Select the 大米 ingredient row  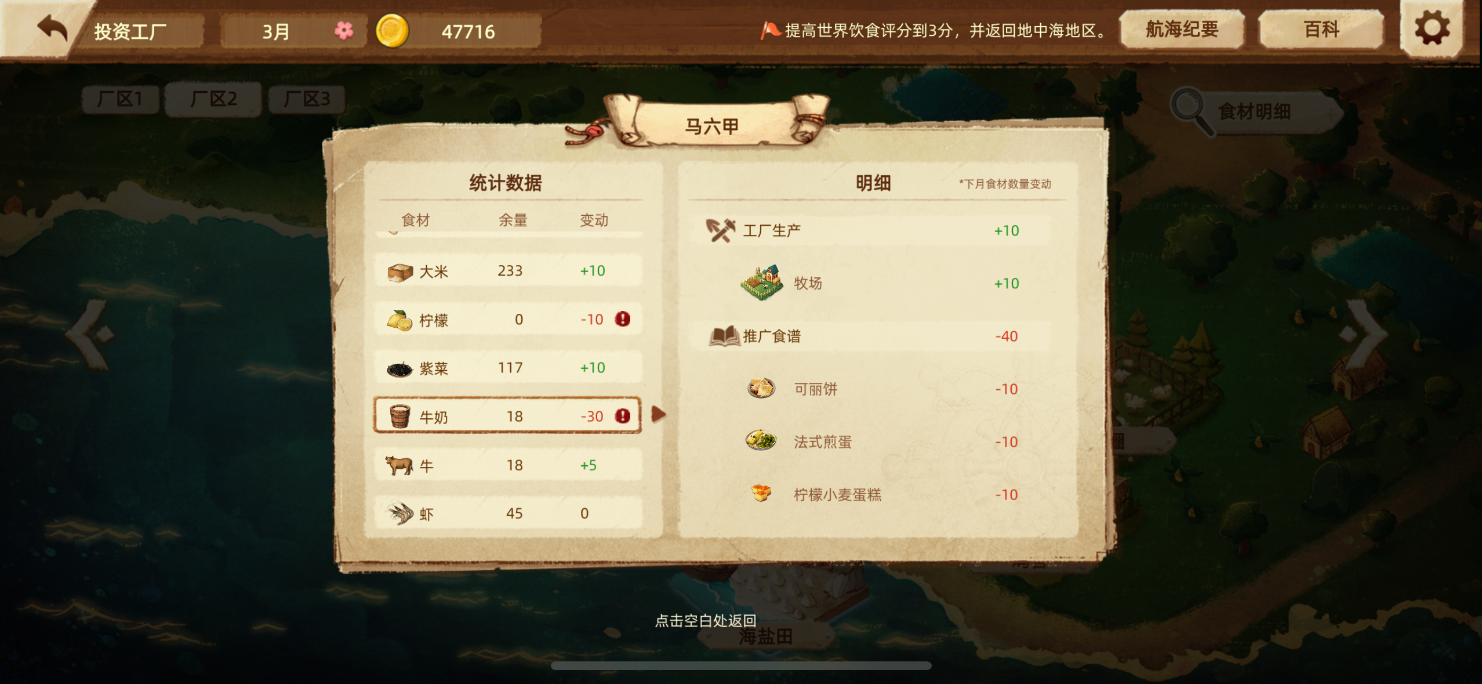click(x=508, y=270)
